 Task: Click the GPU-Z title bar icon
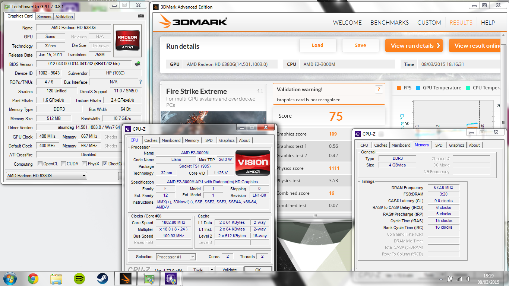tap(7, 6)
